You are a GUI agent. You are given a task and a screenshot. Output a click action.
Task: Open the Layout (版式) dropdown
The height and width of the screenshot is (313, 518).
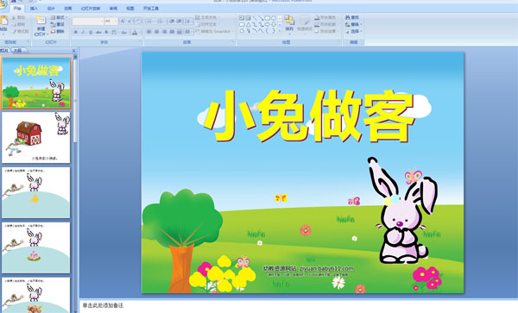[59, 17]
